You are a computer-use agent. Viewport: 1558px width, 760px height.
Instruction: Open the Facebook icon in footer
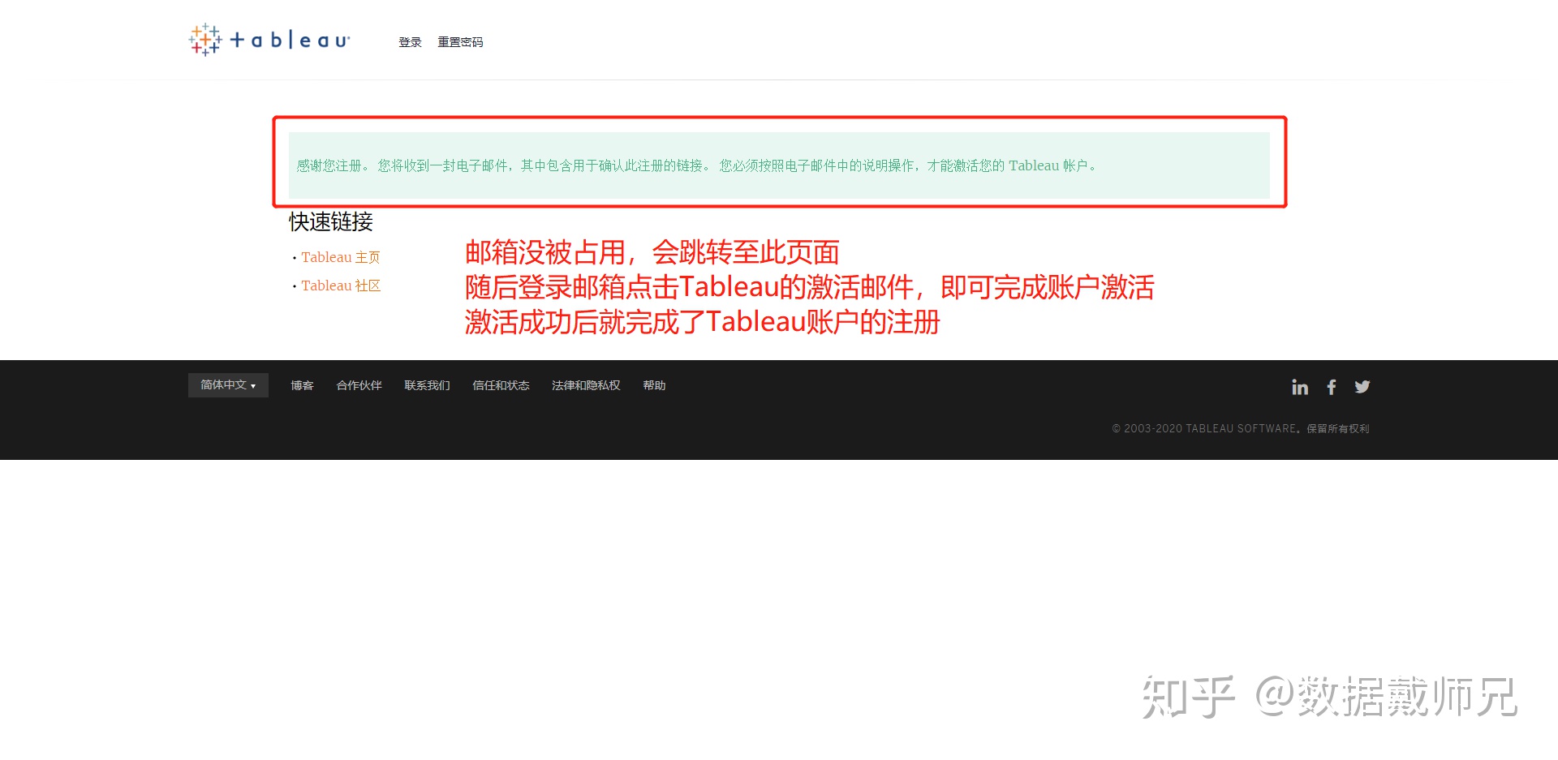1332,387
